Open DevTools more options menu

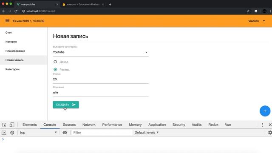262,125
